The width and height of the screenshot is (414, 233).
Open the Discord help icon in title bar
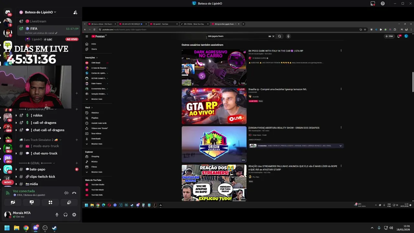coord(383,4)
